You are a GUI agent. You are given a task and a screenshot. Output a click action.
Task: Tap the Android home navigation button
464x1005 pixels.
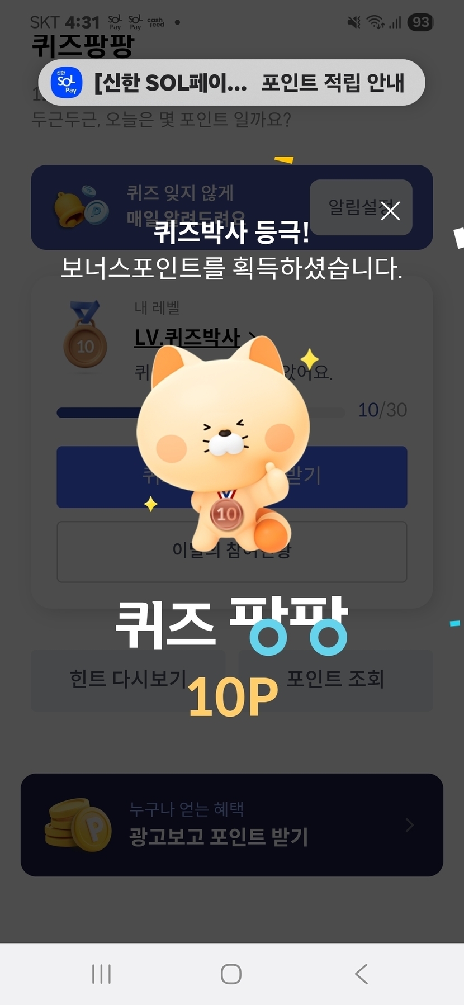[231, 974]
